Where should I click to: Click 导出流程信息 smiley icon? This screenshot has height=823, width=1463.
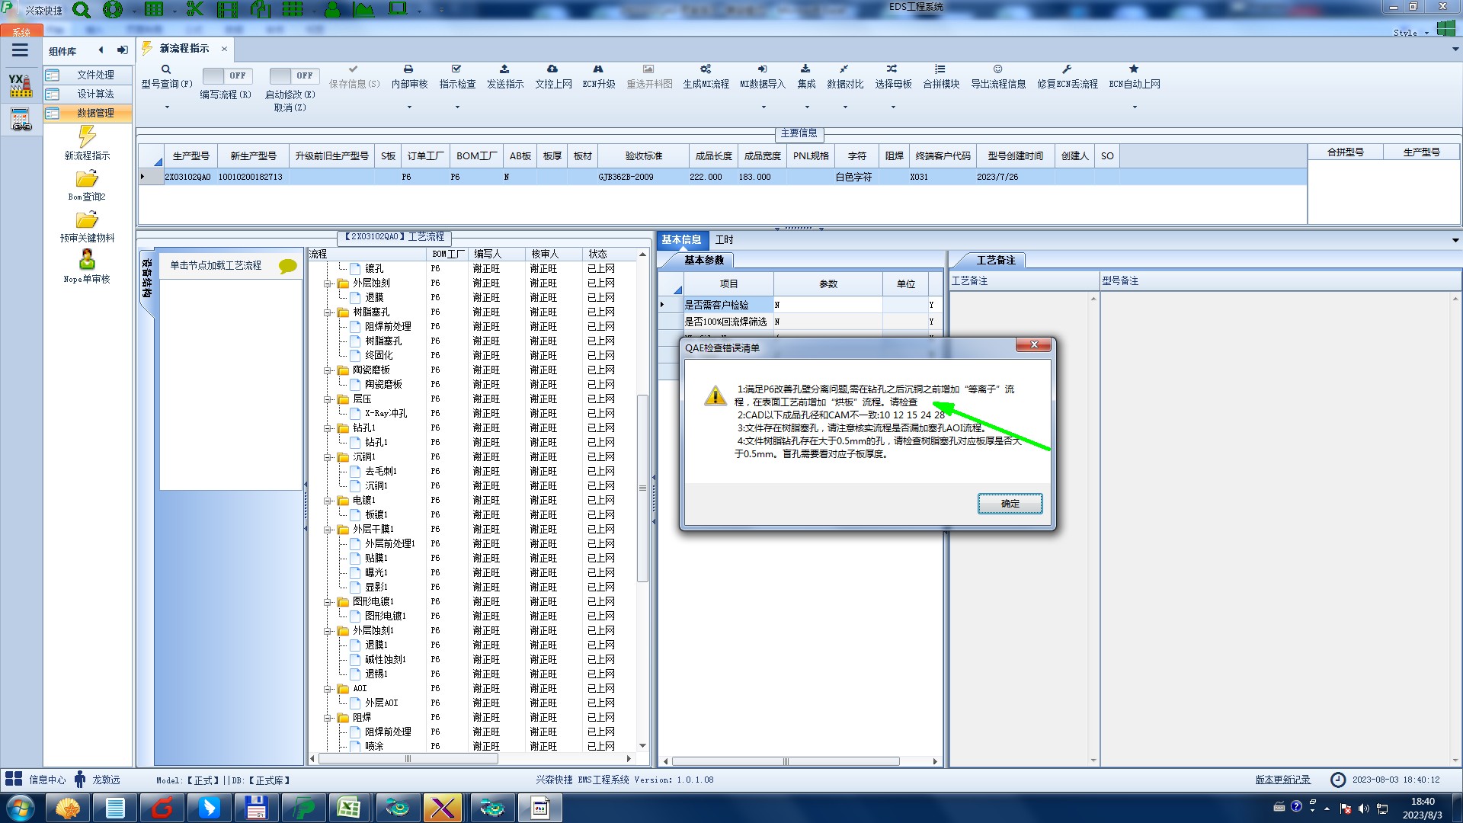click(997, 69)
